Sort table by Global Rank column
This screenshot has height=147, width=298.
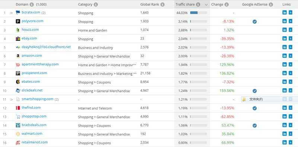point(150,4)
